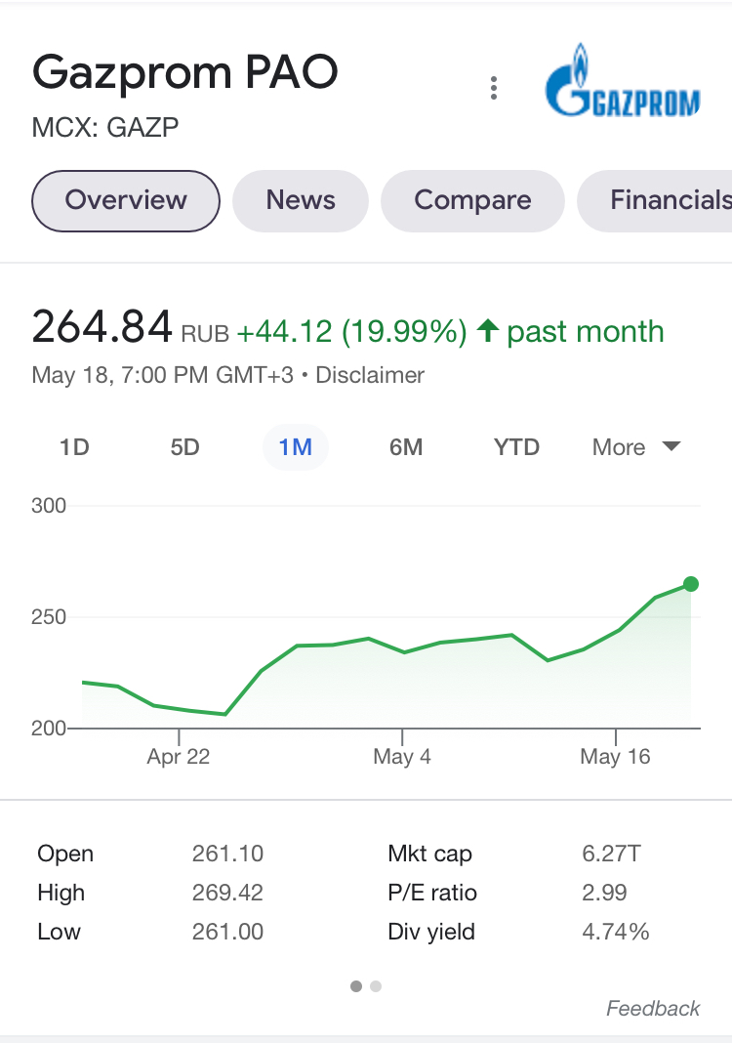Open the Financials tab
The image size is (732, 1043).
655,201
